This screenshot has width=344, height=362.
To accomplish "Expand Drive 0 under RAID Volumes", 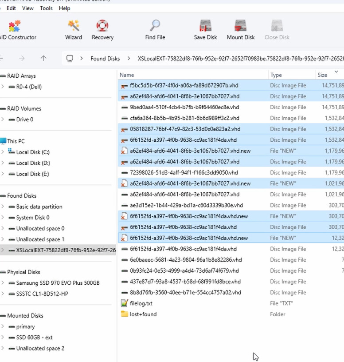I will pos(3,119).
